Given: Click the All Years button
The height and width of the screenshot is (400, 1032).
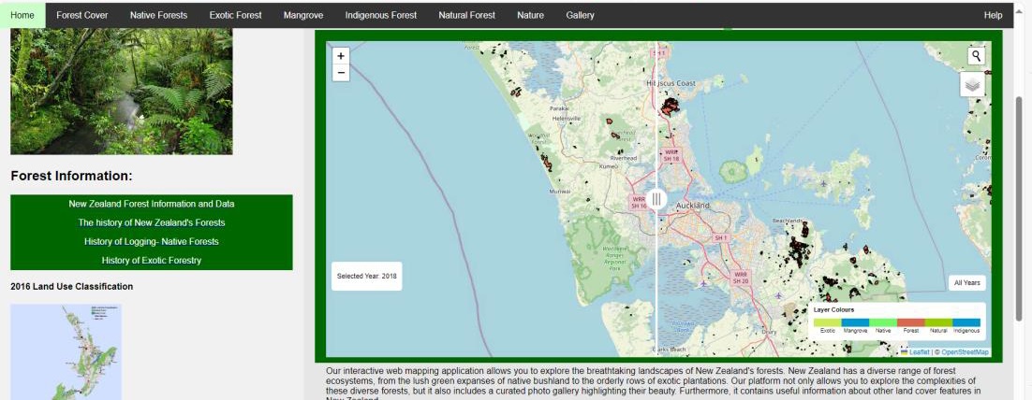Looking at the screenshot, I should point(966,283).
